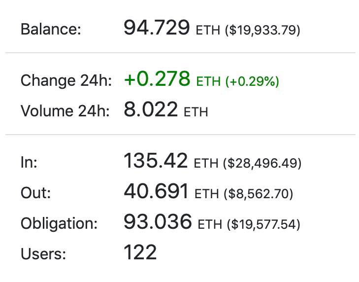
Task: Select the 93.036 Obligation amount
Action: coord(158,222)
